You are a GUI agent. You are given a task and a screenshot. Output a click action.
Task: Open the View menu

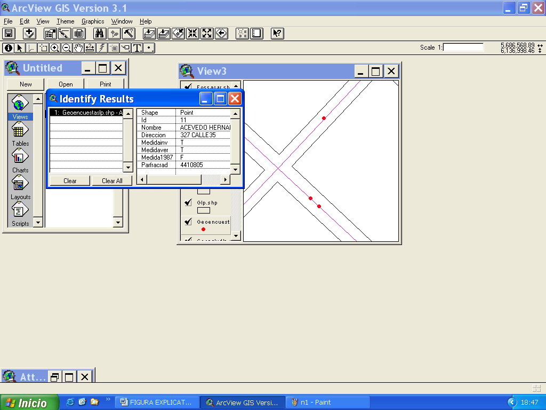(x=43, y=21)
